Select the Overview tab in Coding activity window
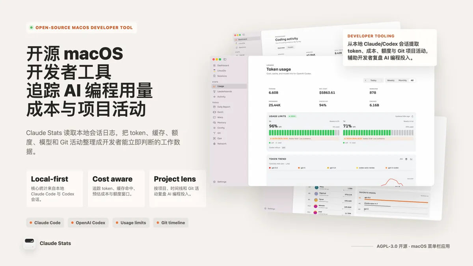 tap(280, 47)
